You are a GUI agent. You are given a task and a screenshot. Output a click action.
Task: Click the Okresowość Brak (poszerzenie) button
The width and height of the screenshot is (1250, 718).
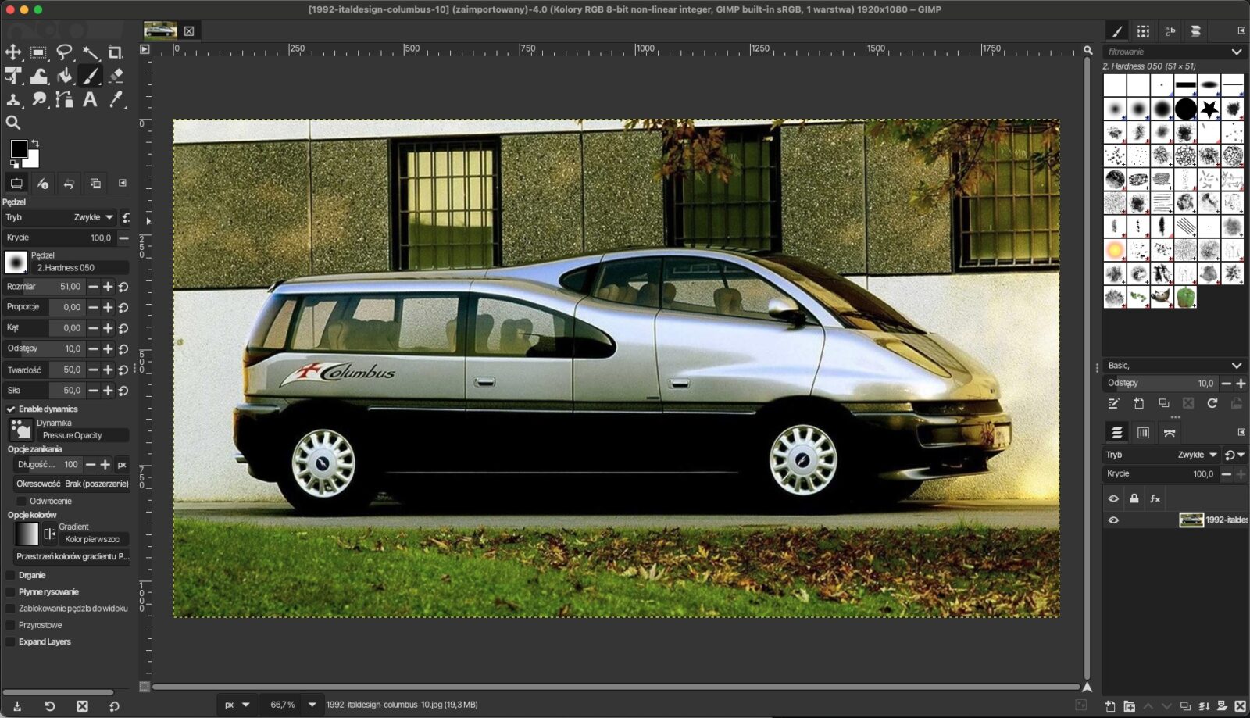(72, 484)
